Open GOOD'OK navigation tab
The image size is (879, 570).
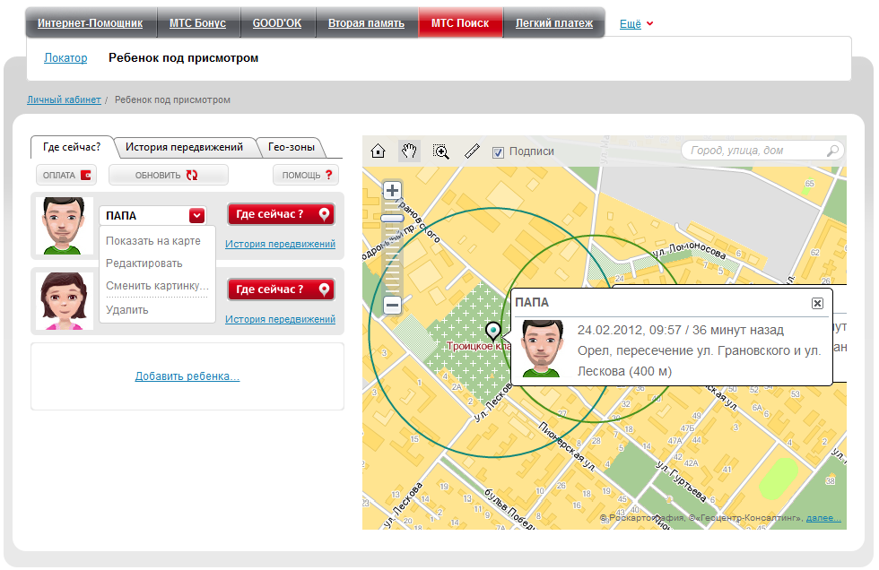[277, 23]
